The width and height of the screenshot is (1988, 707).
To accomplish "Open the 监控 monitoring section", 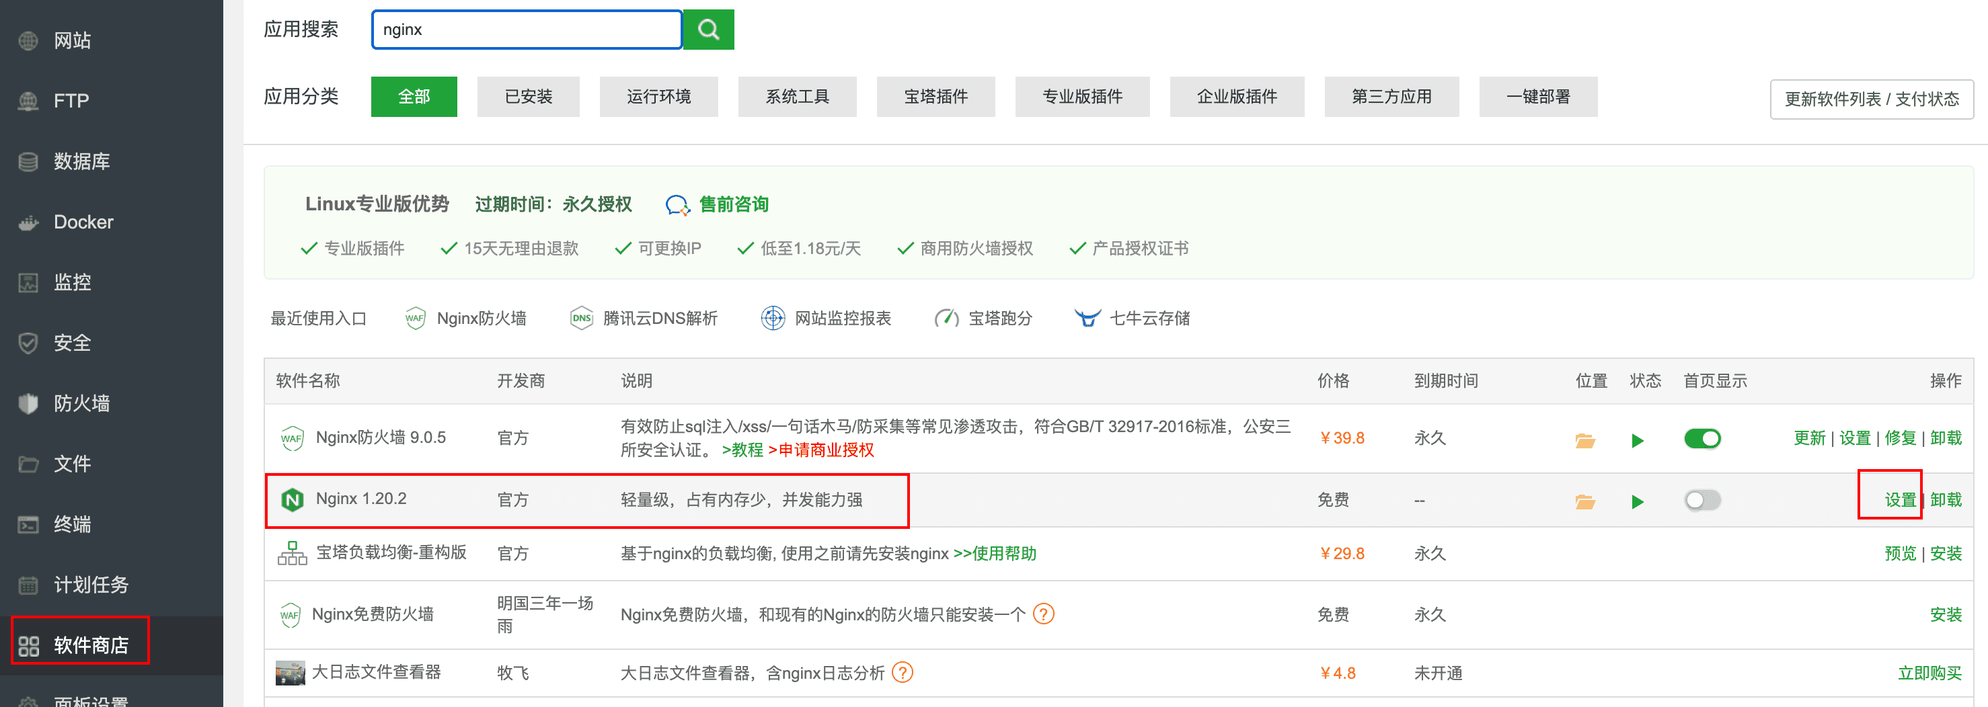I will pos(74,282).
